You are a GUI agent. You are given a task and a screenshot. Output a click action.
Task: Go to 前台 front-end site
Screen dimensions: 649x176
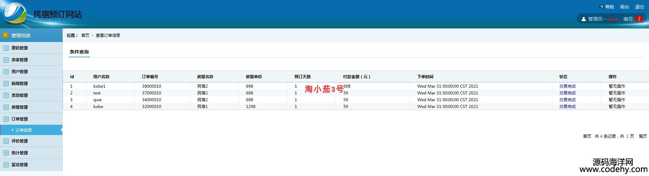tap(624, 7)
